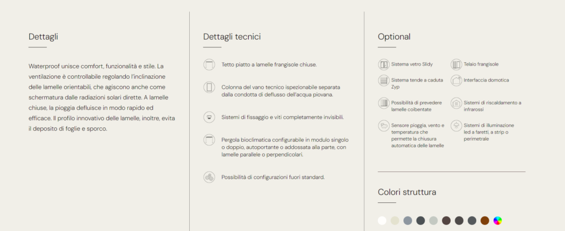
Task: Select the rust brown-orange color swatch
Action: (484, 221)
